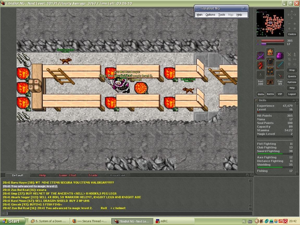Click the donkey tray icon
This screenshot has height=225, width=300.
click(x=261, y=221)
